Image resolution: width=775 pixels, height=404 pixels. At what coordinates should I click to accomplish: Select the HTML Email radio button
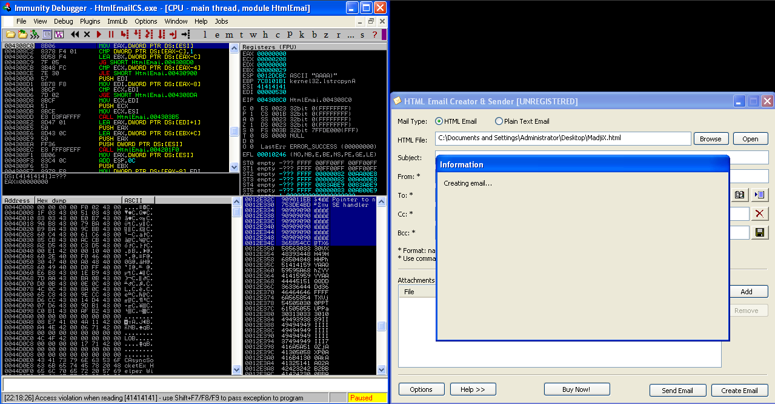click(x=439, y=121)
